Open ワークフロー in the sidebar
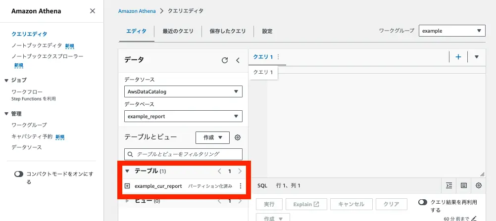Screen dimensions: 496x221 27,92
